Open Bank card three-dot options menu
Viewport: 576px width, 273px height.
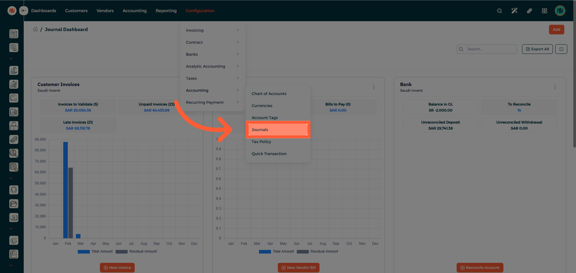pyautogui.click(x=555, y=87)
